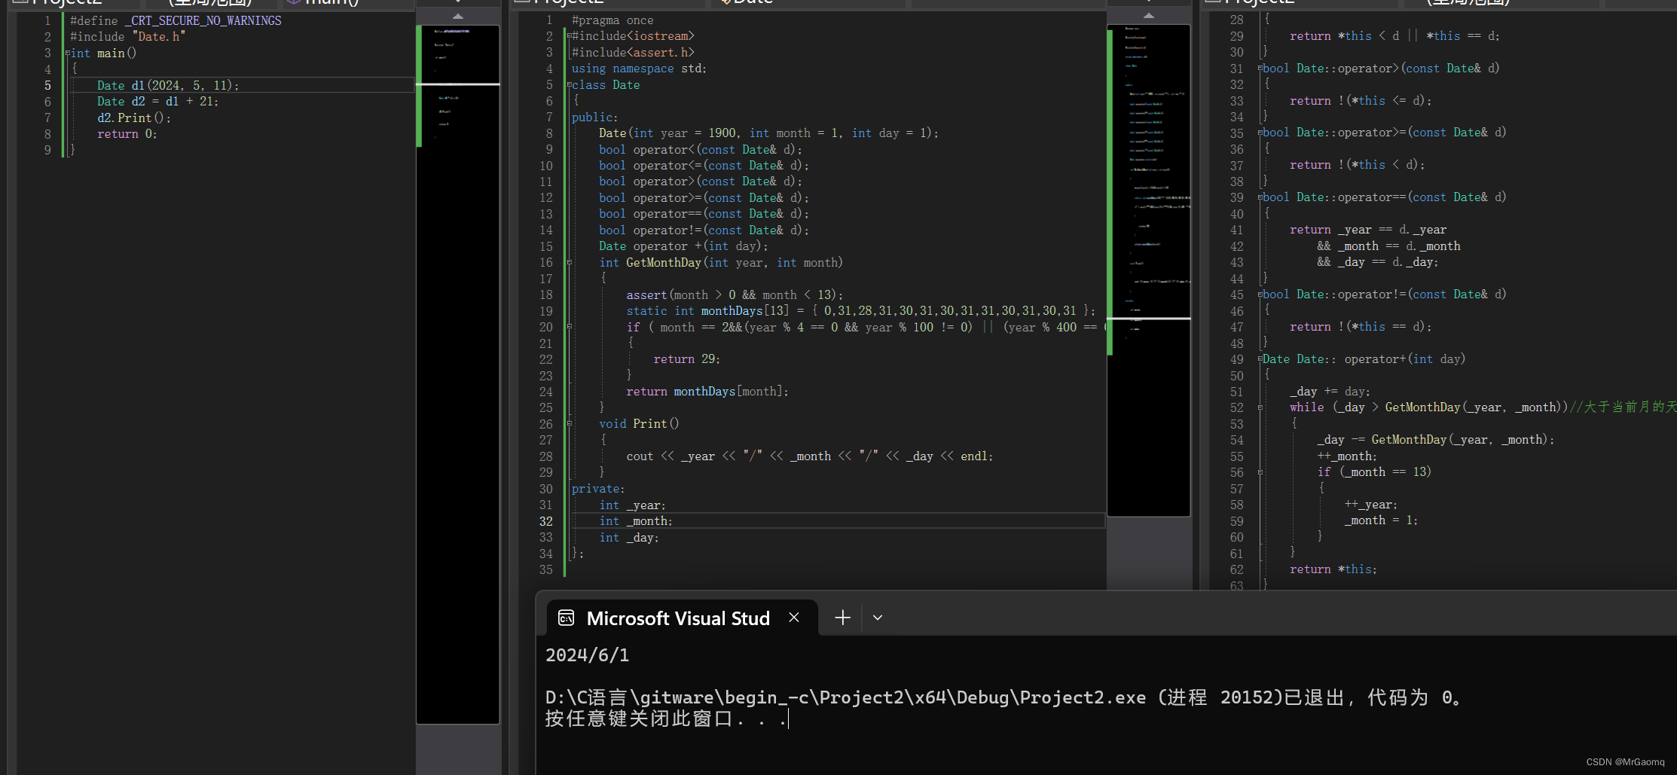Viewport: 1677px width, 775px height.
Task: Place cursor on 'Date d2 = d1 + 21;' line
Action: point(157,102)
